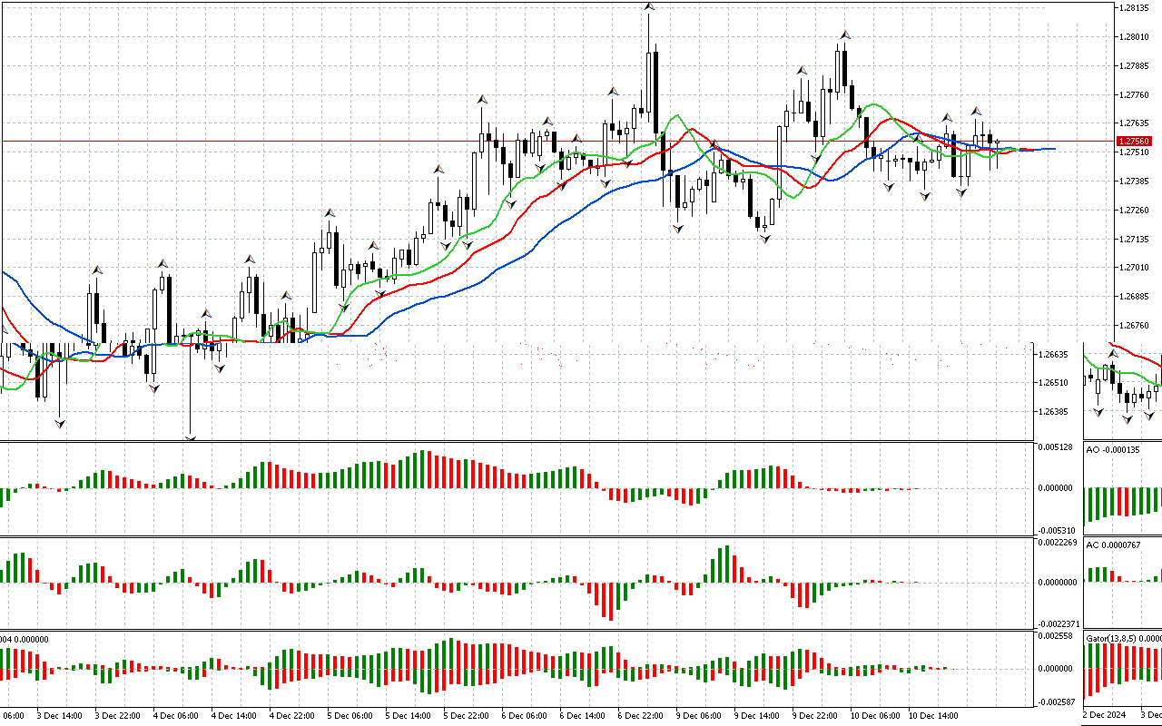Select the 1.28135 price scale value
This screenshot has width=1162, height=726.
1134,7
